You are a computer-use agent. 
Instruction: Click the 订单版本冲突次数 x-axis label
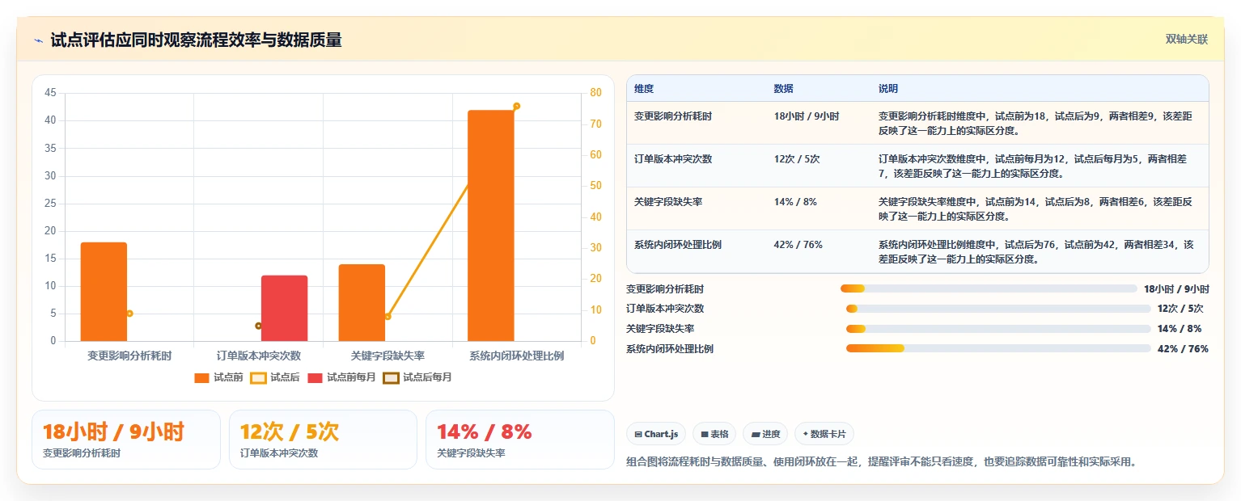(x=259, y=356)
